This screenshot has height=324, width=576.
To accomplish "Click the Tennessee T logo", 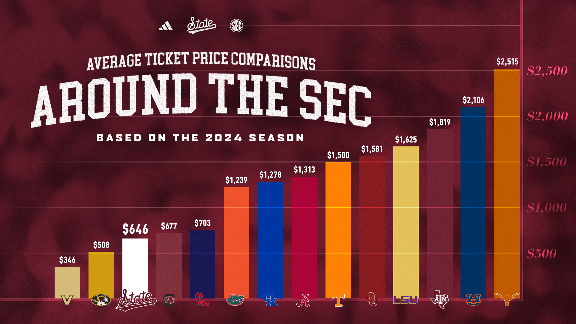I will coord(338,300).
